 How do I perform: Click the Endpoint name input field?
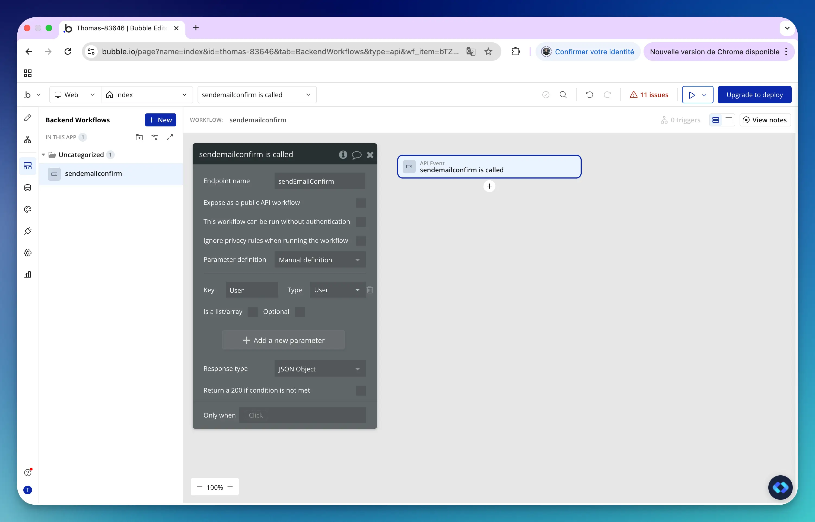pyautogui.click(x=320, y=181)
